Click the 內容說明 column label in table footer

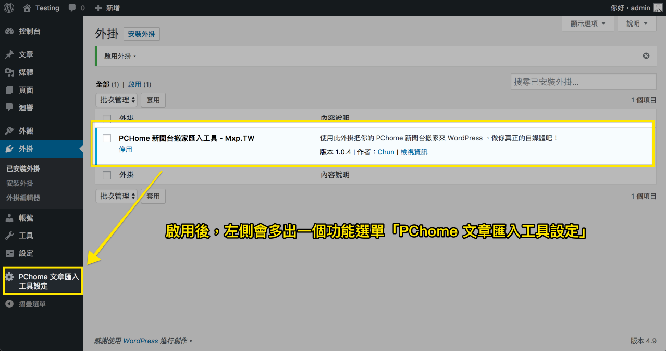coord(335,175)
